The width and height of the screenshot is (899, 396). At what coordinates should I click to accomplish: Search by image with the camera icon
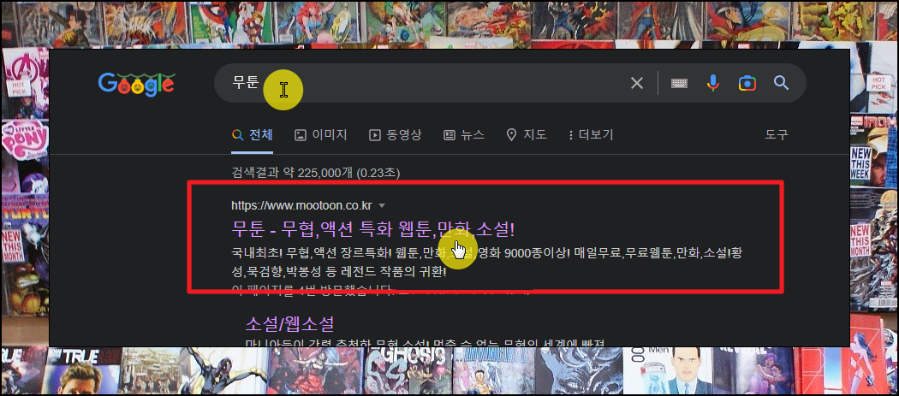click(747, 83)
